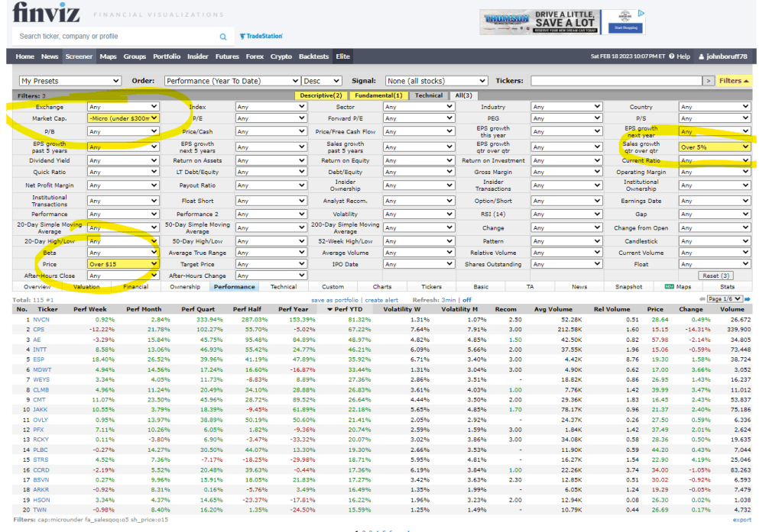The width and height of the screenshot is (782, 532).
Task: Set refresh interval to 3min
Action: pos(450,300)
